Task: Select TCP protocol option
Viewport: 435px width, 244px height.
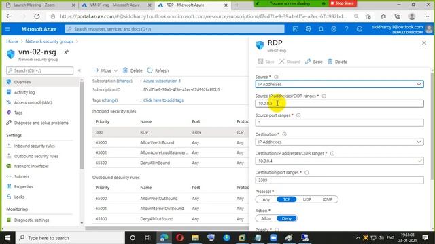Action: point(287,199)
